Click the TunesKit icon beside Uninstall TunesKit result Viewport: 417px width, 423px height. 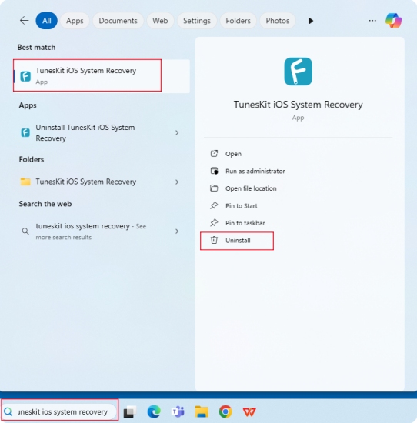click(25, 133)
